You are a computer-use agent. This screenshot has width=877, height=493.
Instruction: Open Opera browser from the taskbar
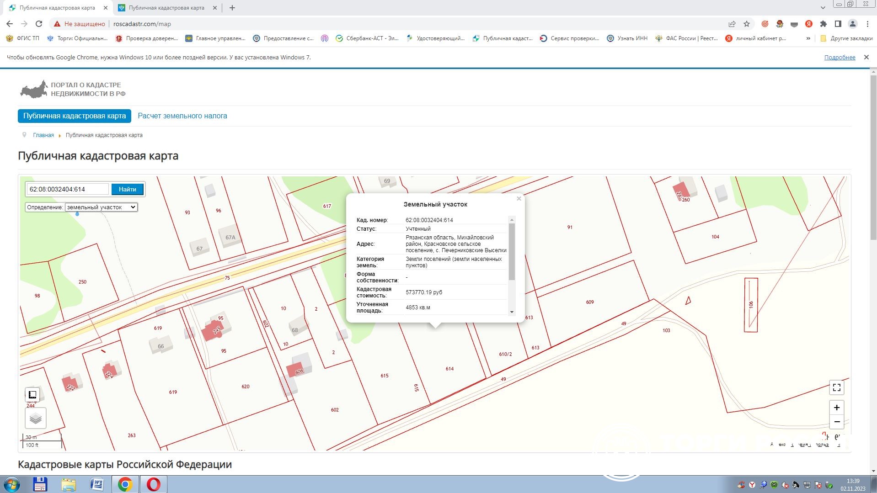tap(153, 484)
